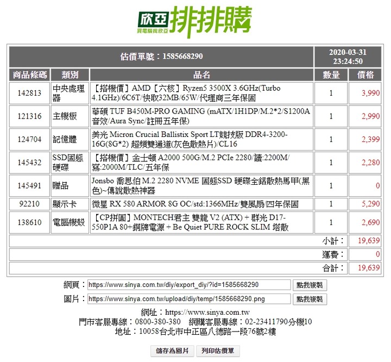Click the 數量 column header
391x362 pixels.
[x=331, y=74]
